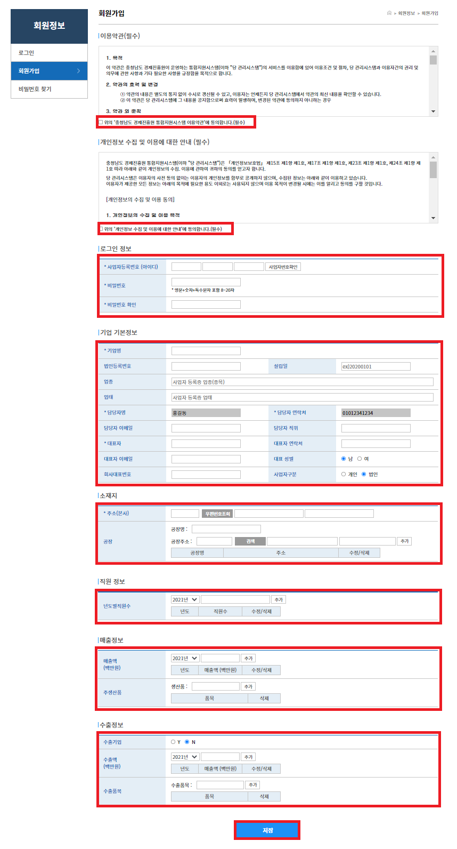Viewport: 457px width, 849px height.
Task: Select N radio for 수출기업
Action: click(x=187, y=742)
